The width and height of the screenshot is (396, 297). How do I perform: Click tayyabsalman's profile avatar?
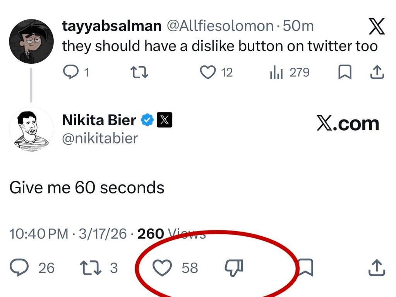[31, 40]
